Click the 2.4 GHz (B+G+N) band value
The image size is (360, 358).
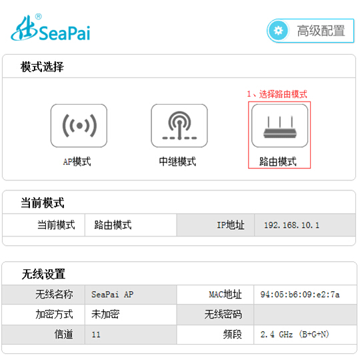point(295,335)
